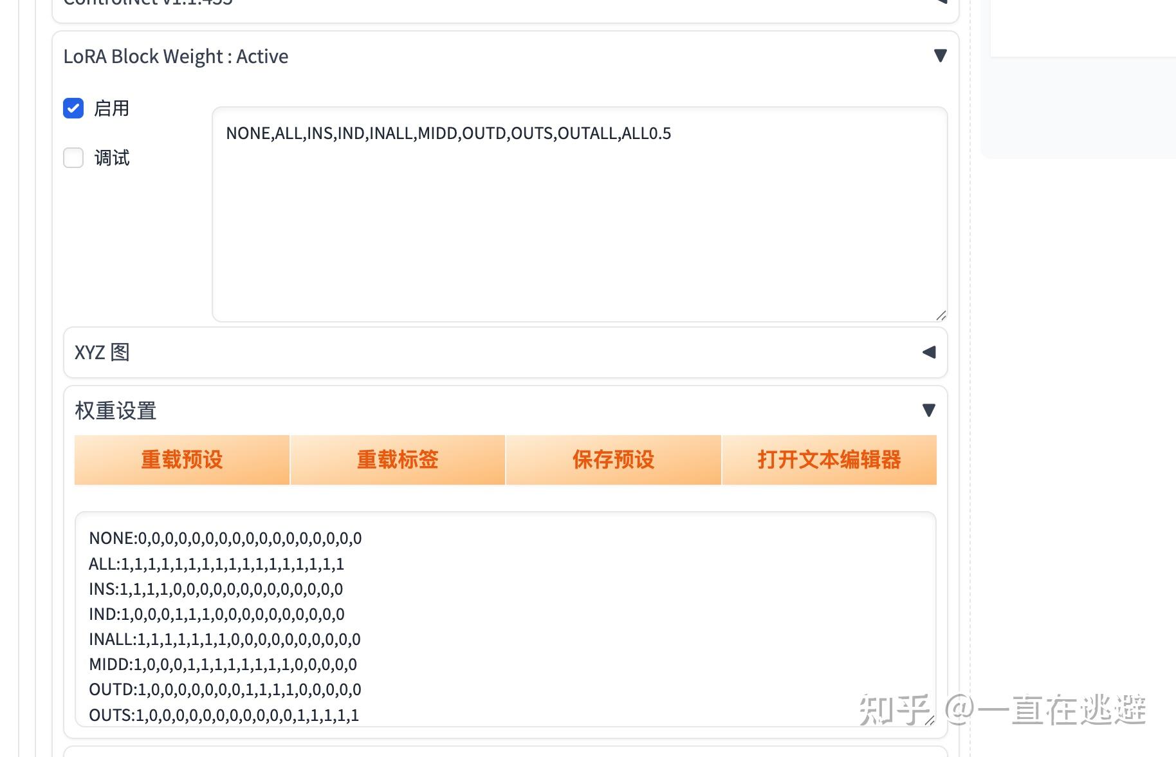This screenshot has height=757, width=1176.
Task: Select the ALL preset line text
Action: coord(217,564)
